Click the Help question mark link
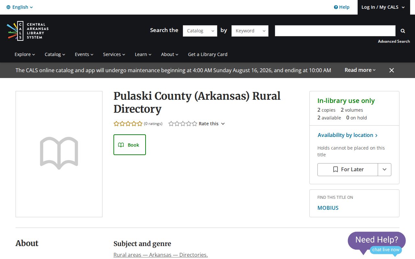415x259 pixels. (x=342, y=7)
